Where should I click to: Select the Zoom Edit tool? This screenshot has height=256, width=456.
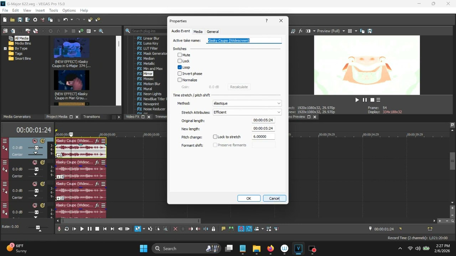click(165, 229)
